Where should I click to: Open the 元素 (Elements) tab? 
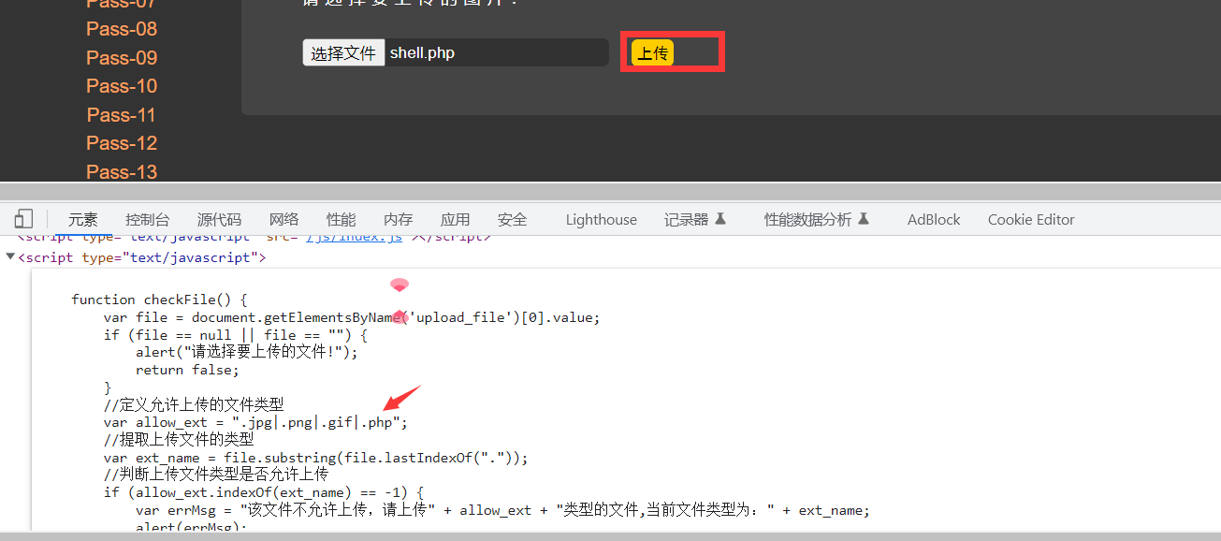(x=82, y=219)
